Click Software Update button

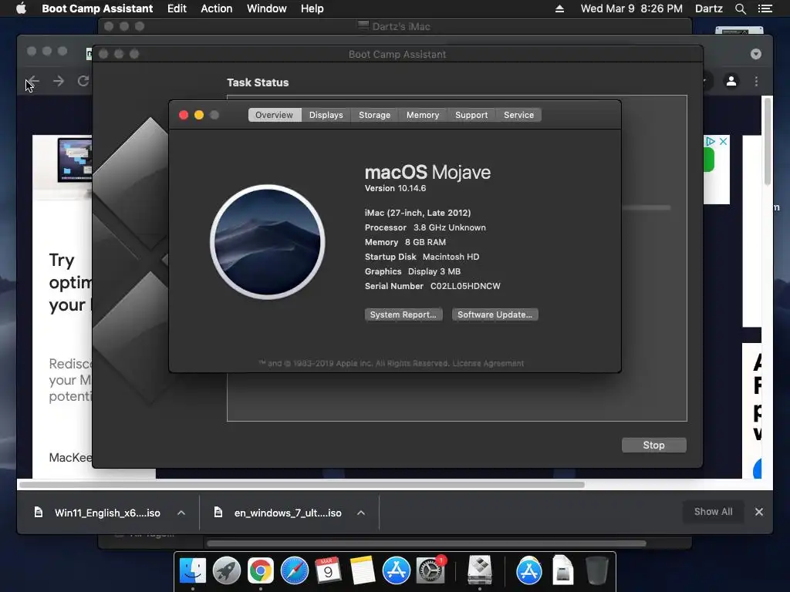tap(495, 314)
